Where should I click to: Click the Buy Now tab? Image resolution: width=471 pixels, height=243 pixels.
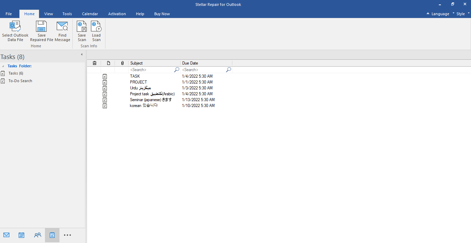coord(162,14)
